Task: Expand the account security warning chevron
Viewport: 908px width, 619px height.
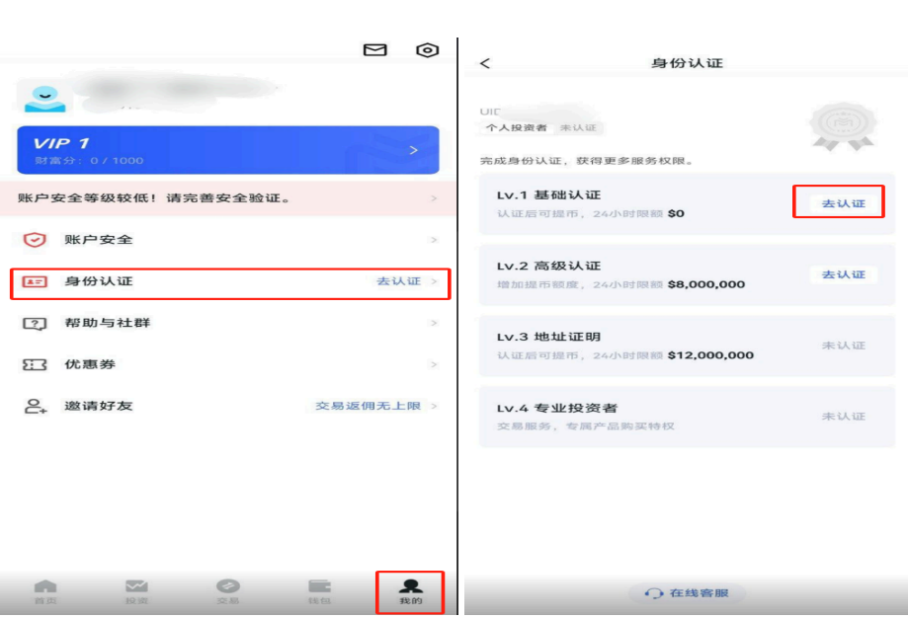Action: click(x=434, y=198)
